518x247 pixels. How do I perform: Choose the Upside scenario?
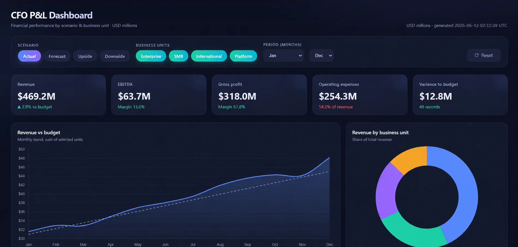click(x=85, y=56)
